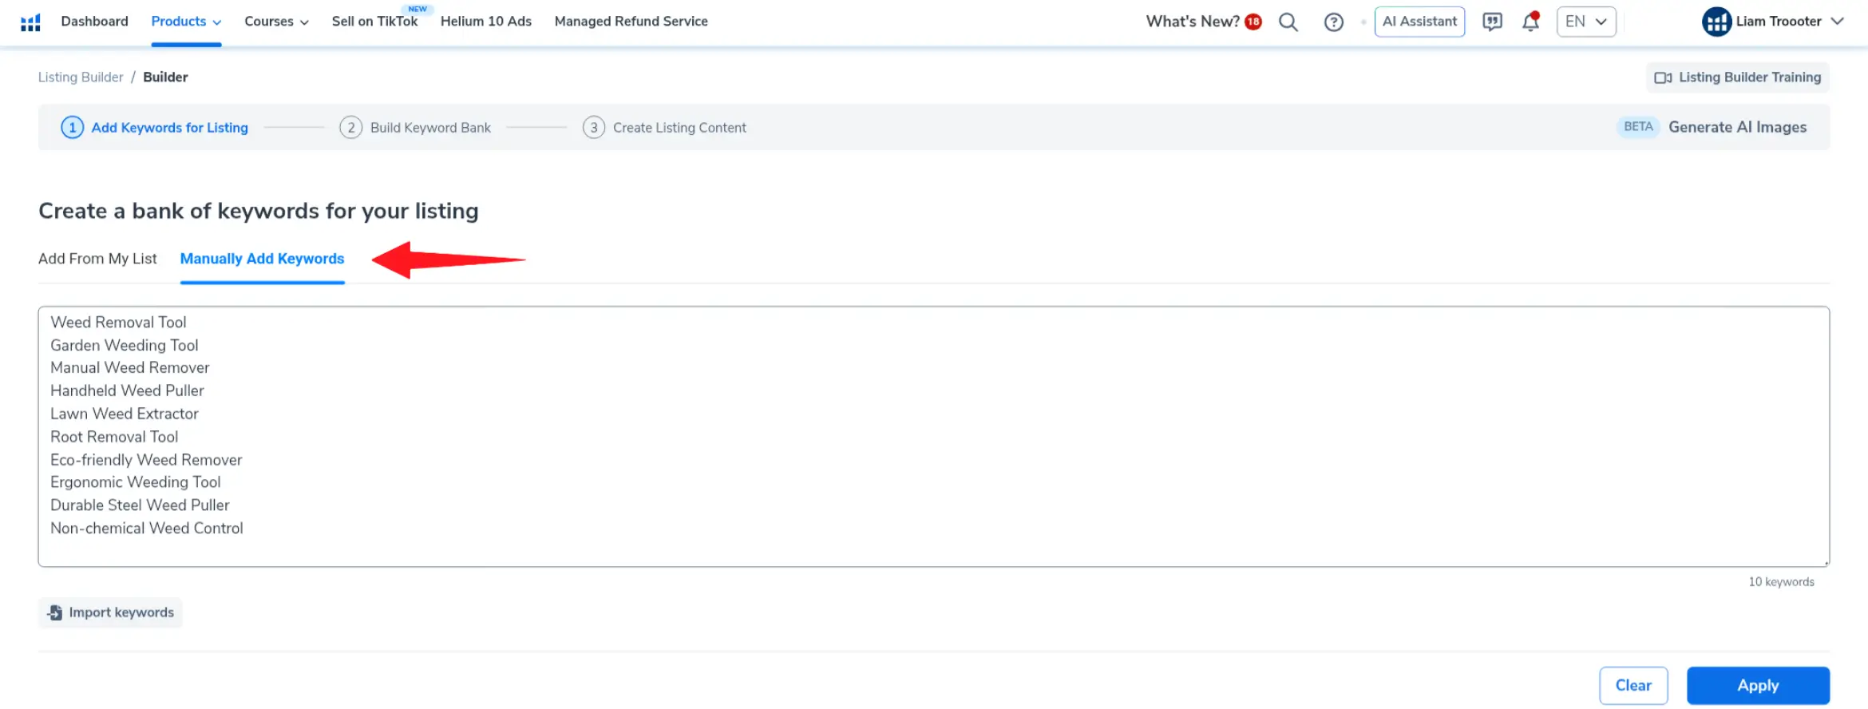Expand the Courses menu
This screenshot has width=1868, height=709.
pyautogui.click(x=276, y=22)
